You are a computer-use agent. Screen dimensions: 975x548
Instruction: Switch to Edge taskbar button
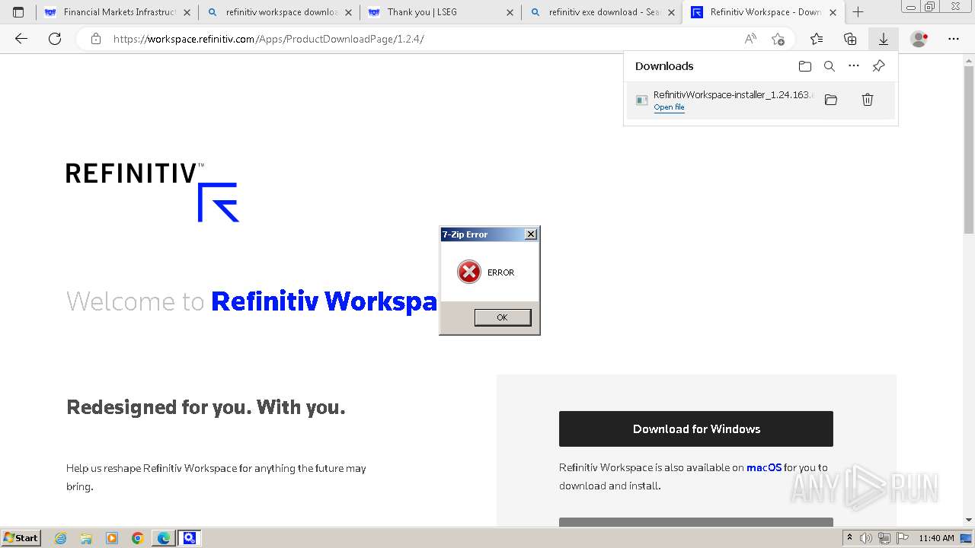[164, 538]
